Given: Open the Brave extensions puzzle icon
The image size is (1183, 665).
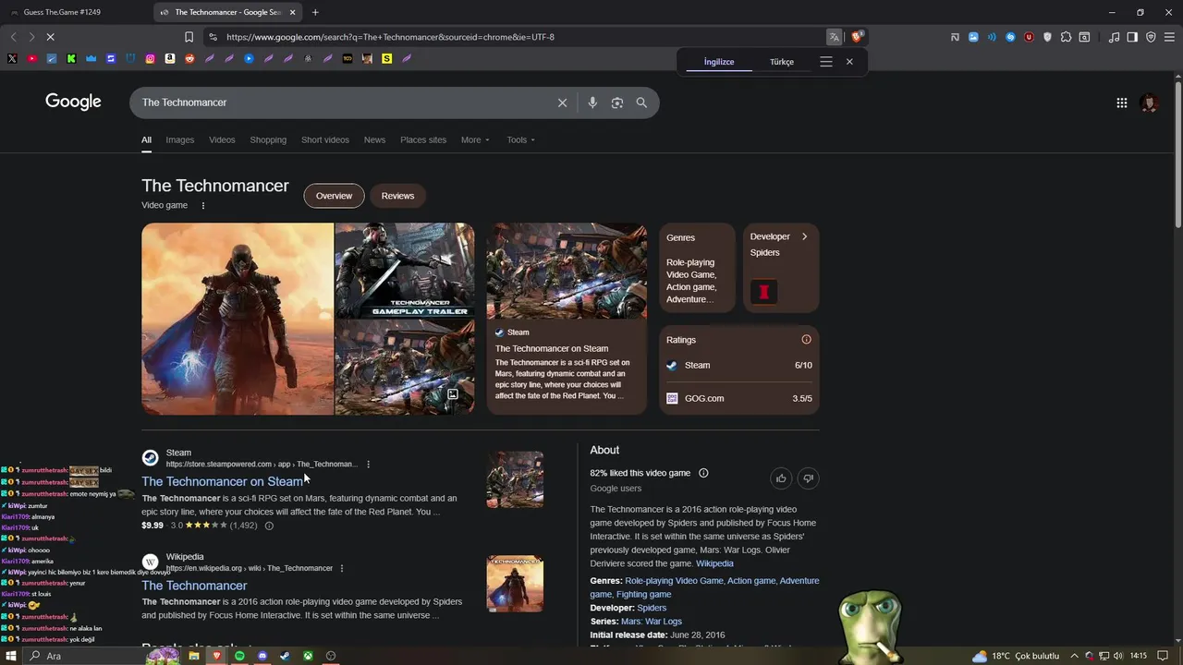Looking at the screenshot, I should (1066, 37).
